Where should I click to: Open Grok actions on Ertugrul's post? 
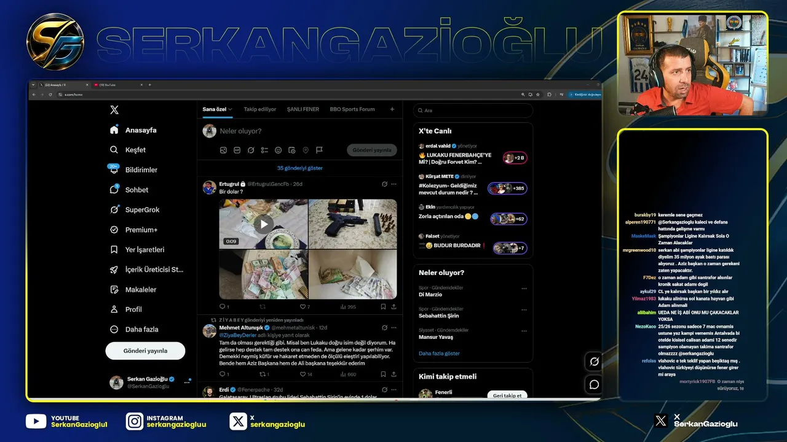coord(384,184)
